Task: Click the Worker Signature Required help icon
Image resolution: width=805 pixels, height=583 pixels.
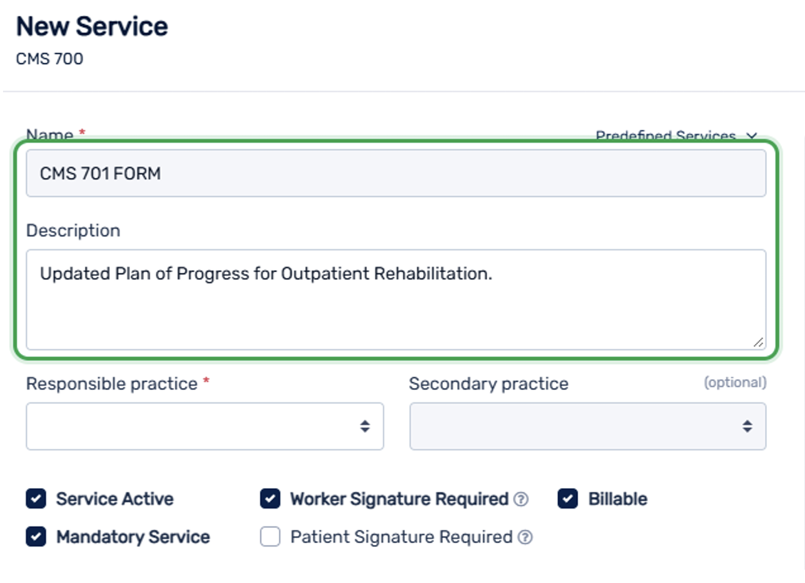Action: pos(520,500)
